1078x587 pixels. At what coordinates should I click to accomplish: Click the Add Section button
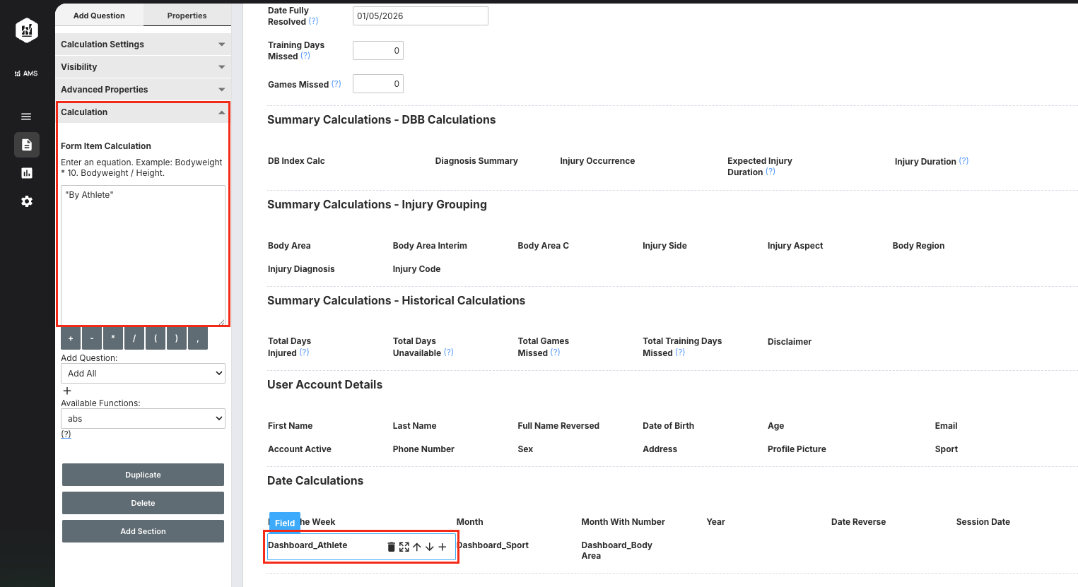pyautogui.click(x=143, y=531)
